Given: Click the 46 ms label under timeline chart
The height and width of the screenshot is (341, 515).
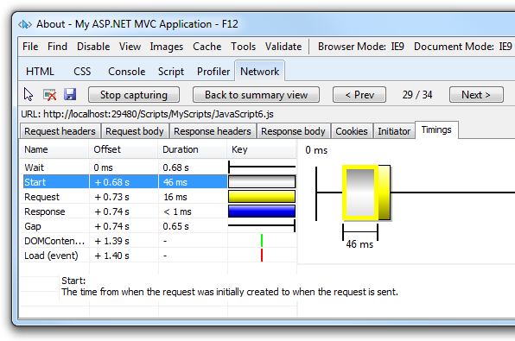Looking at the screenshot, I should pyautogui.click(x=359, y=244).
